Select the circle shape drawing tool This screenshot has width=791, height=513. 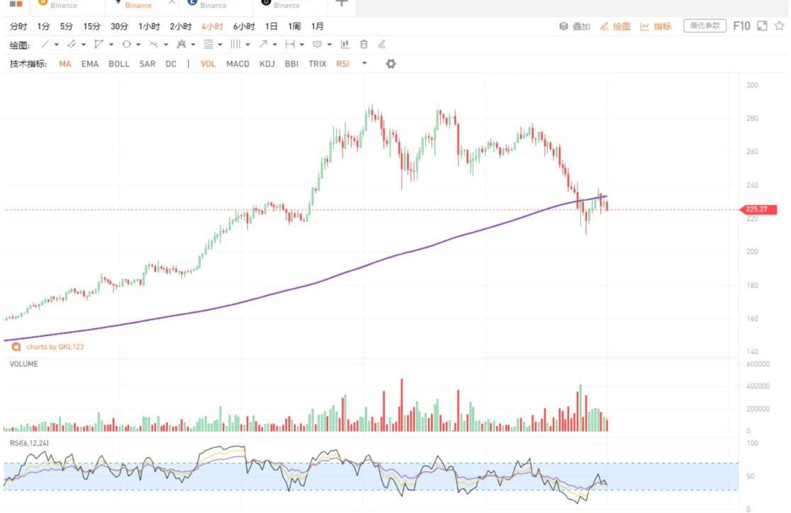(x=126, y=45)
